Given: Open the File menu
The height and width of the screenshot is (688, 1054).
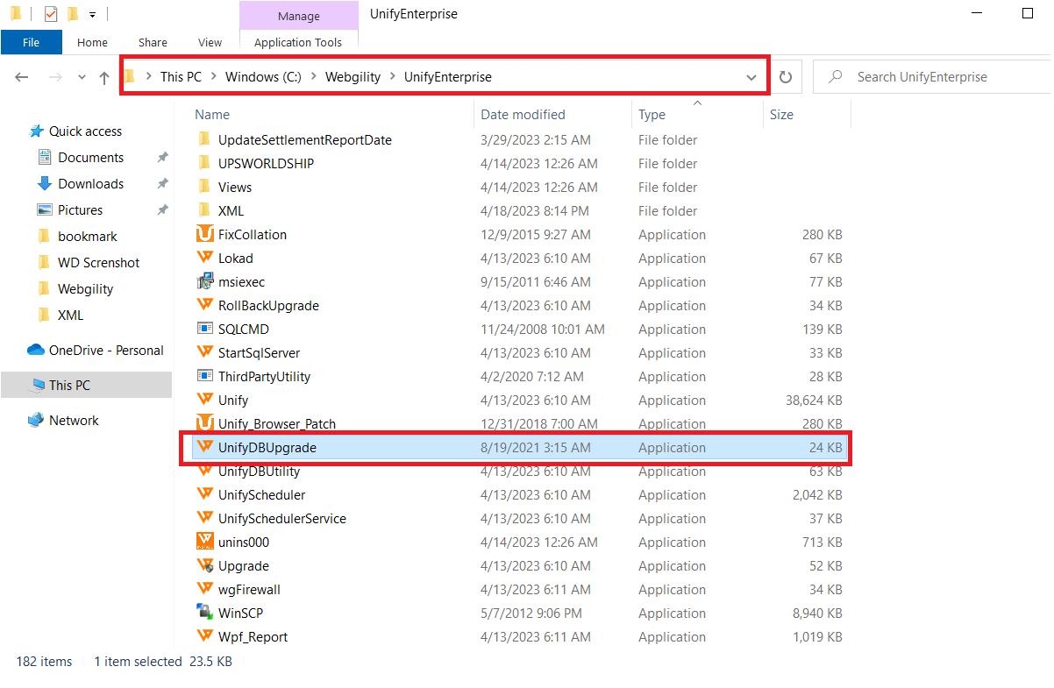Looking at the screenshot, I should pos(31,42).
